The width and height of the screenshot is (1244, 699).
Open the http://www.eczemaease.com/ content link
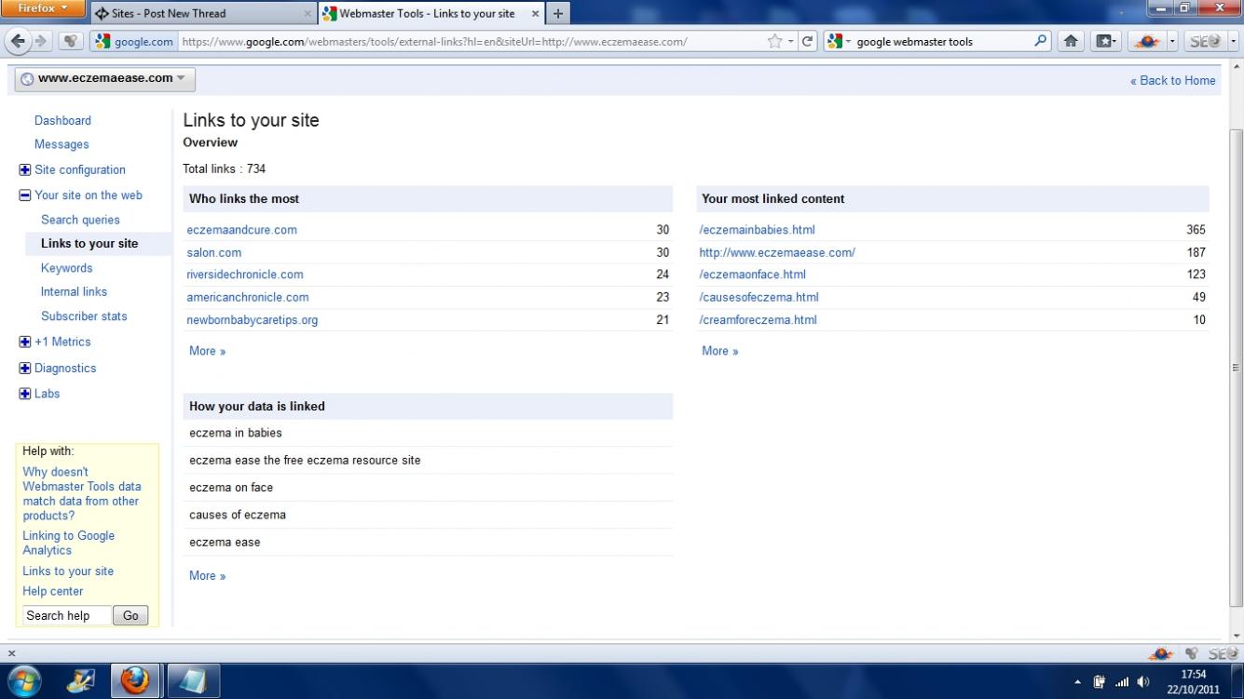tap(777, 252)
